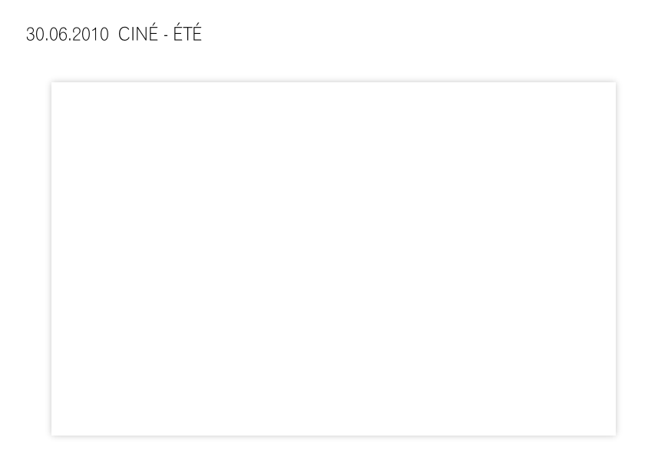Click the left border of the white frame
Image resolution: width=668 pixels, height=454 pixels.
click(51, 259)
